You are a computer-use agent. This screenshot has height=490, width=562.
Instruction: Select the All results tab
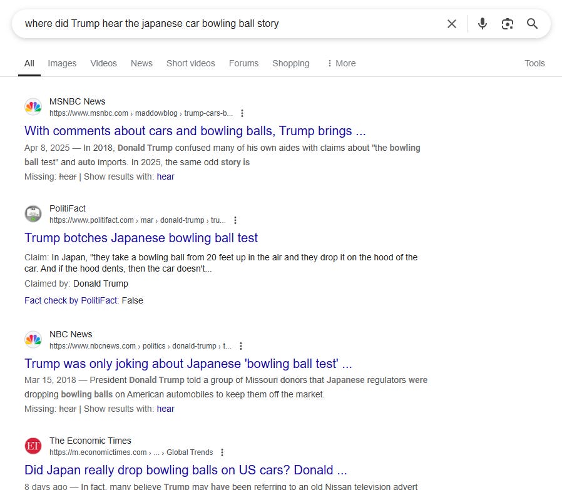coord(29,63)
